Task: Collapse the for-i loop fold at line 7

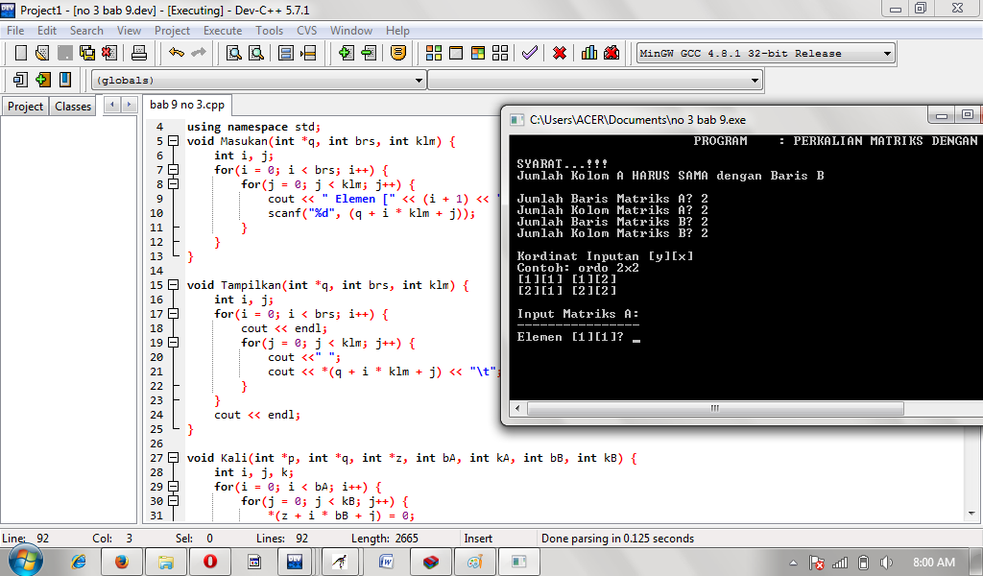Action: 174,170
